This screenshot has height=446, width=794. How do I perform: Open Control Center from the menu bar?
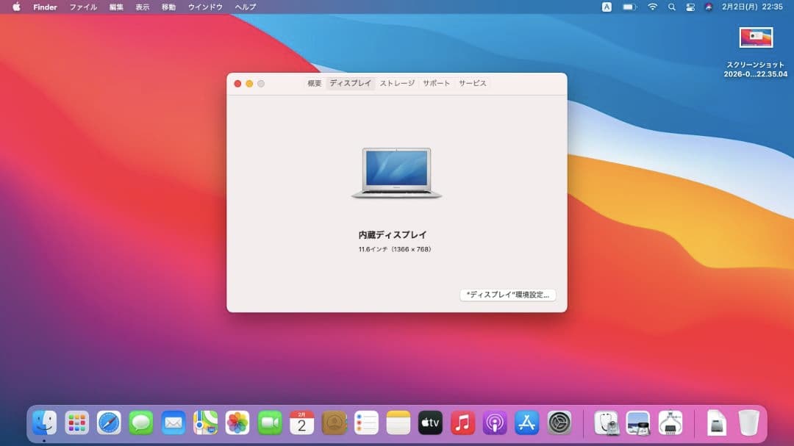690,7
